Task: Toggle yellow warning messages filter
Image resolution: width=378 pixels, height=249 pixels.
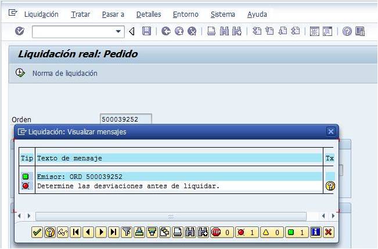Action: pyautogui.click(x=271, y=232)
